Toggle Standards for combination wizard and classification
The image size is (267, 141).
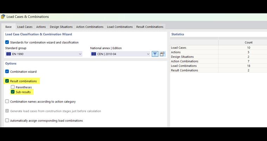7,42
